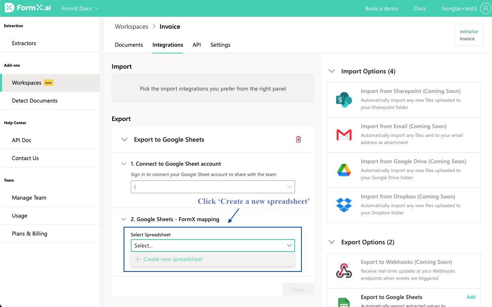Open the FormX Docs team dropdown
This screenshot has height=307, width=492.
tap(81, 8)
